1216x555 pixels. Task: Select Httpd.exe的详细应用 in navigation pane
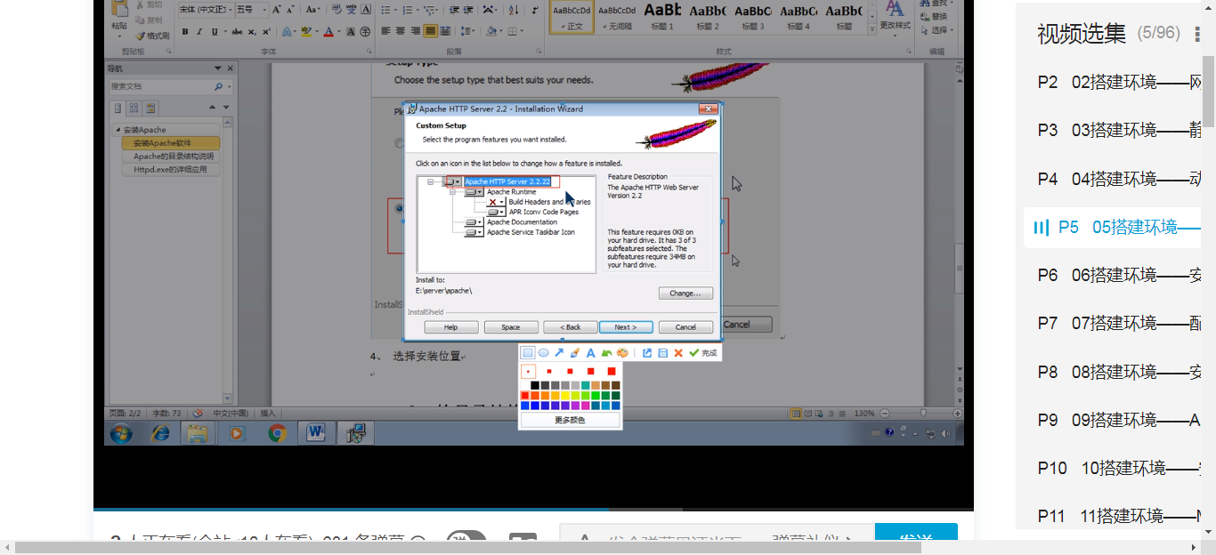pyautogui.click(x=170, y=169)
